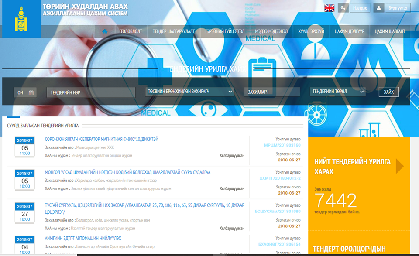Image resolution: width=419 pixels, height=256 pixels.
Task: Click the ТЕНДЕРИЙН НЭР input field
Action: (91, 92)
